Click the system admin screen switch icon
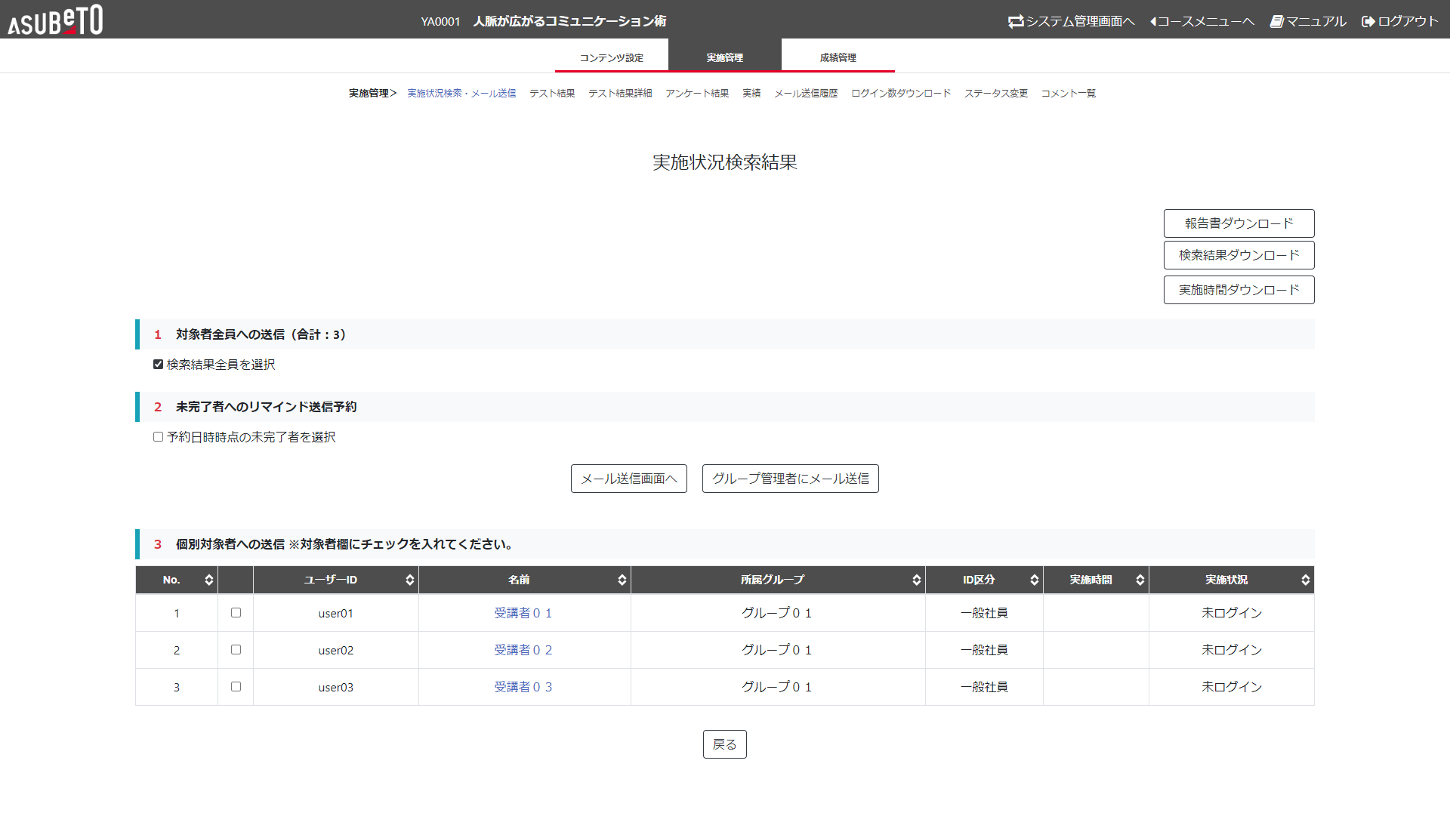The image size is (1450, 819). click(1016, 21)
